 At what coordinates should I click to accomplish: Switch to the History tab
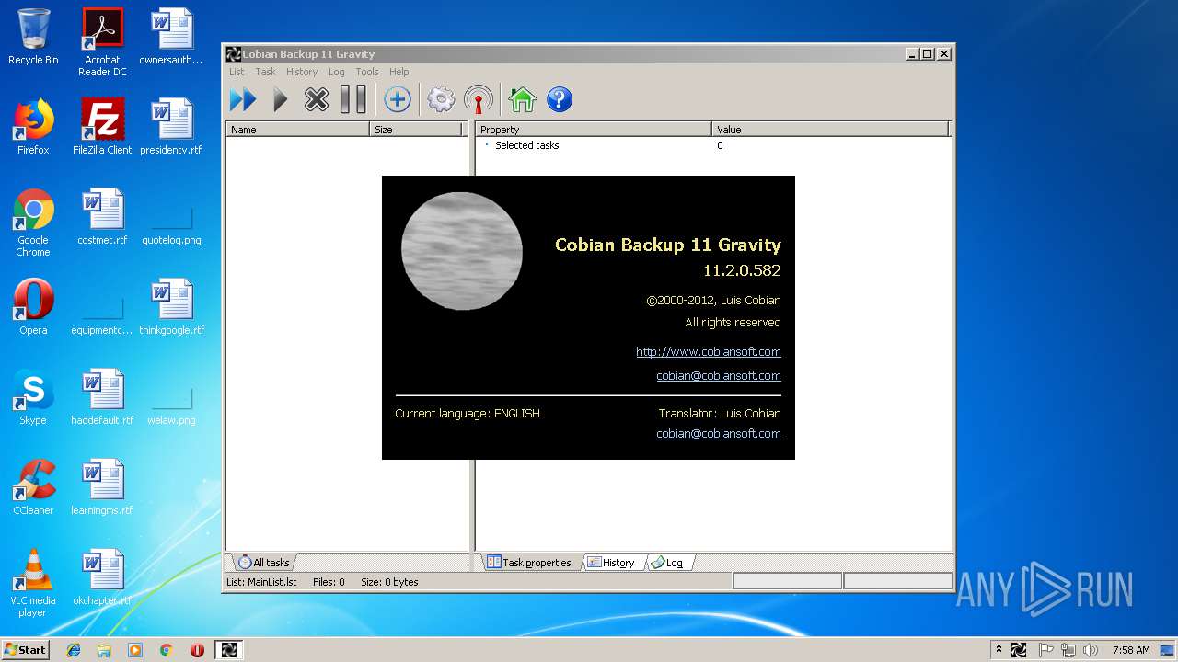pyautogui.click(x=611, y=562)
